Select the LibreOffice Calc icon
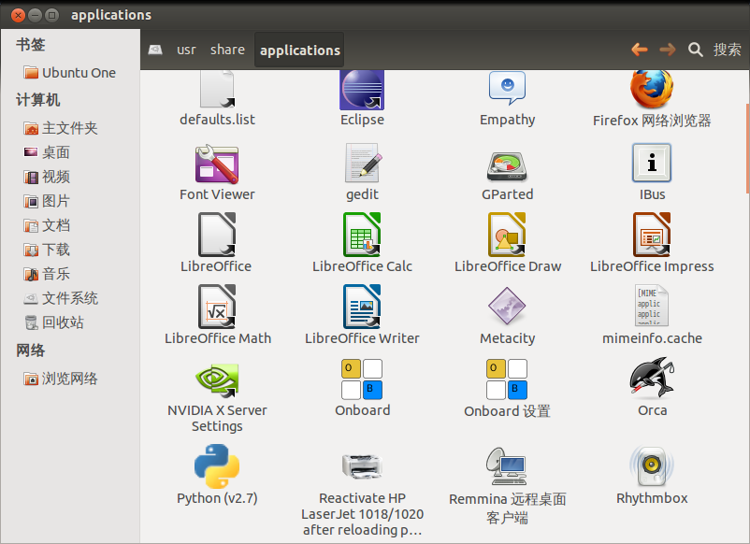 pos(362,235)
